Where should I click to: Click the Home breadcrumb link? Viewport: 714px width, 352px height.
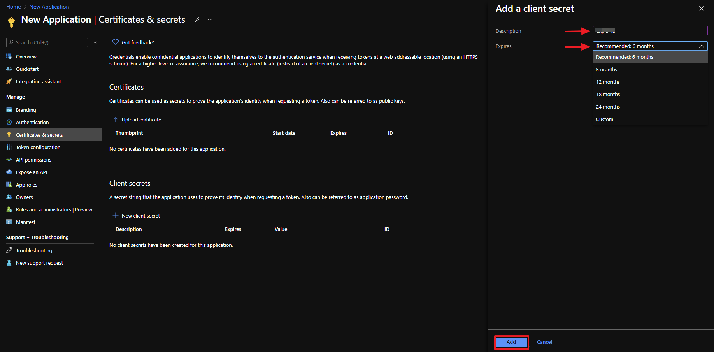click(x=14, y=7)
